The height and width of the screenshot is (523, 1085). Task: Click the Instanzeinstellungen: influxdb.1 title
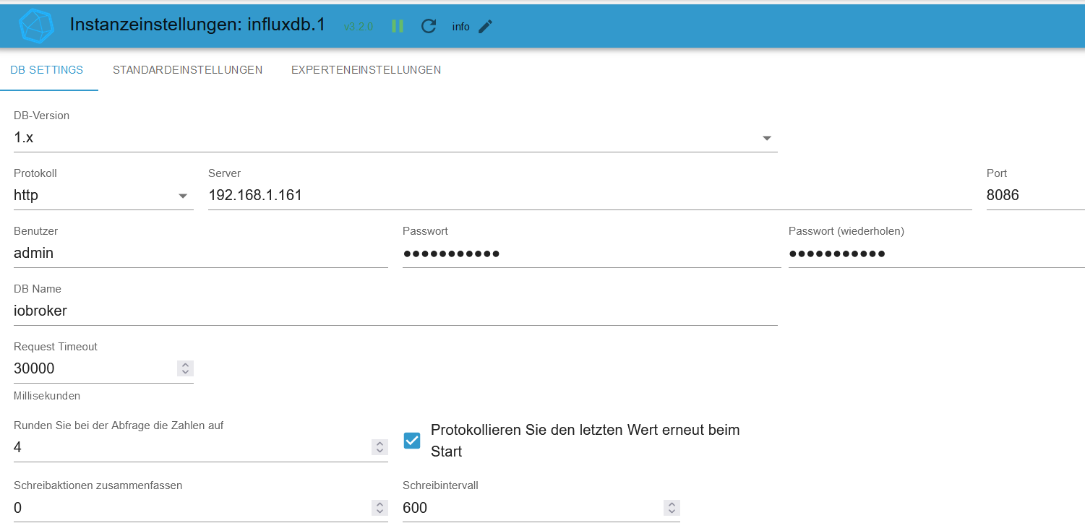coord(197,25)
